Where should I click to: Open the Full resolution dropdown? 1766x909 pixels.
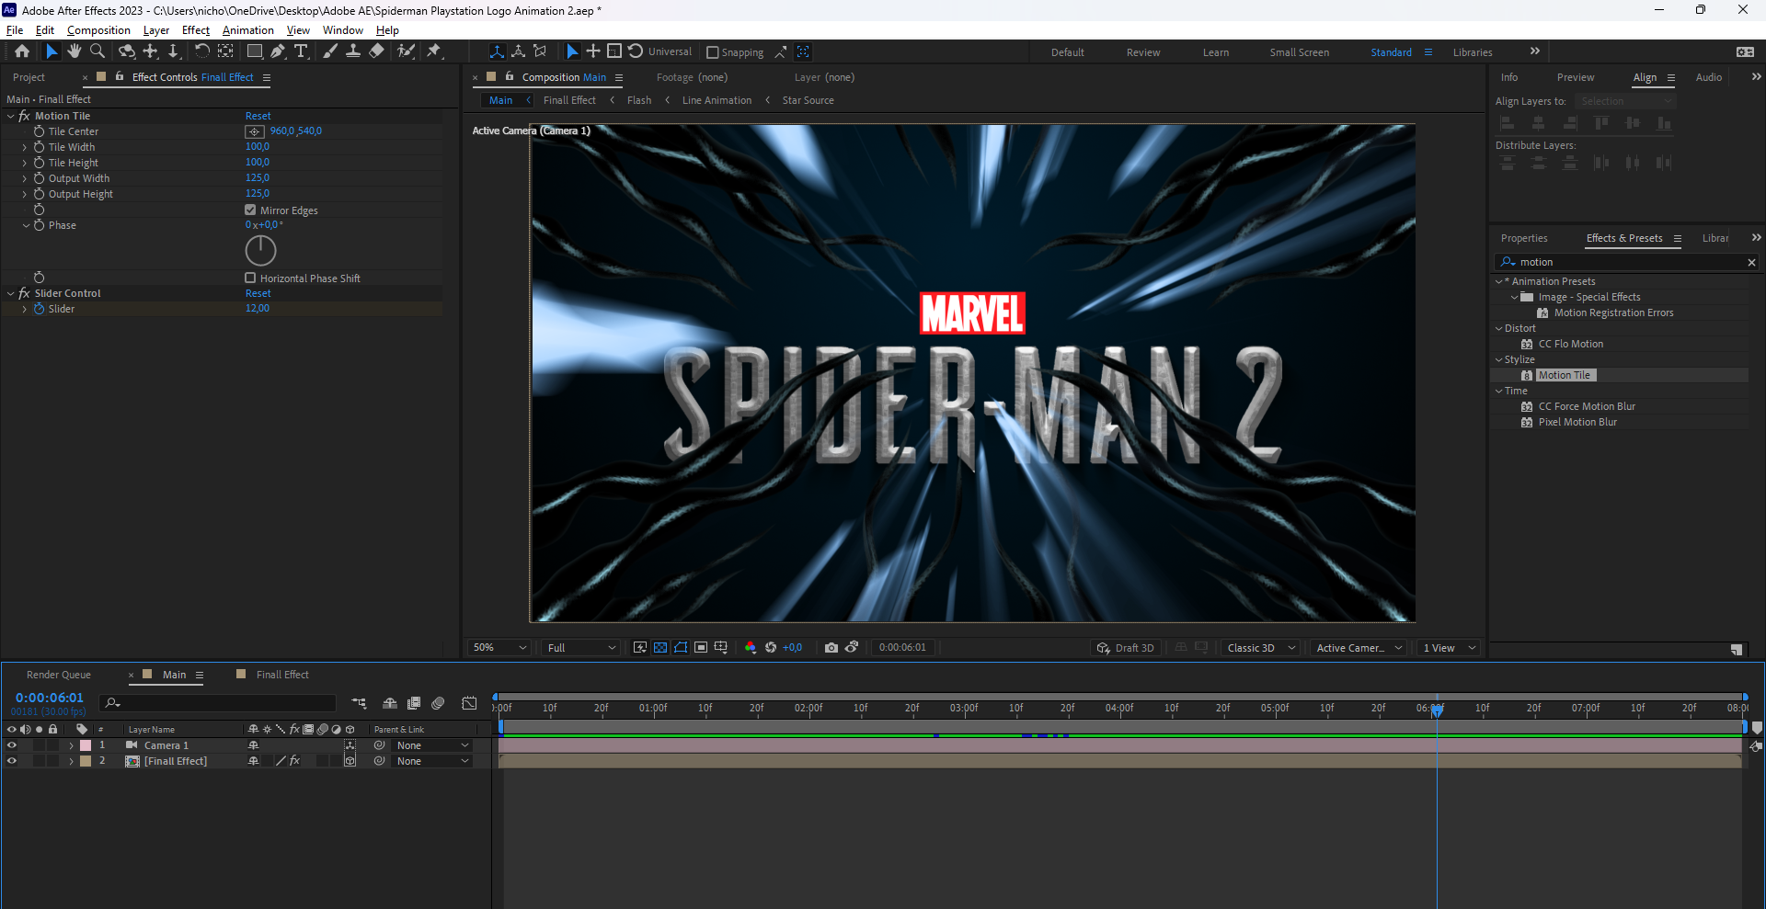click(581, 648)
